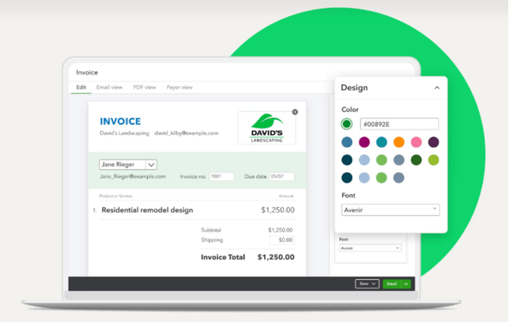Pick the dark purple swatch

[433, 142]
